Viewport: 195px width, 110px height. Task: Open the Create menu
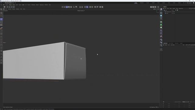[x=7, y=5]
